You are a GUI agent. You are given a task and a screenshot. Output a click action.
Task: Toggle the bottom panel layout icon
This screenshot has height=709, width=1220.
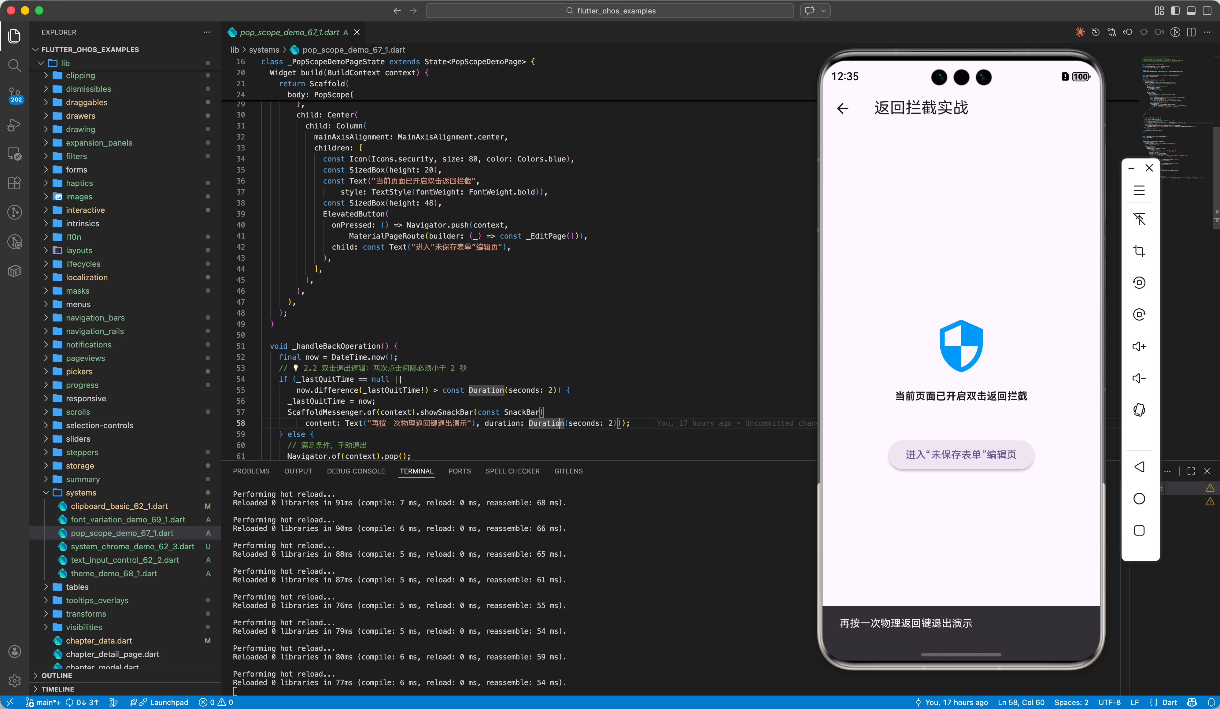click(1192, 11)
